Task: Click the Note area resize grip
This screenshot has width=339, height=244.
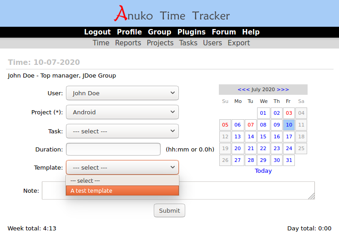Action: click(312, 196)
